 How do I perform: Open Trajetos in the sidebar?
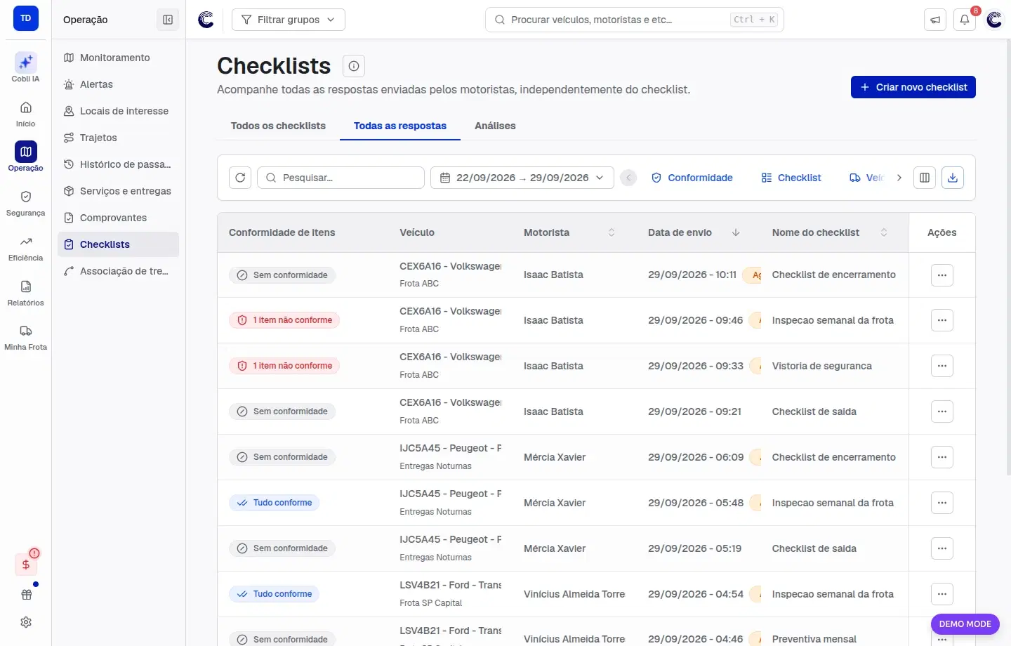tap(118, 138)
